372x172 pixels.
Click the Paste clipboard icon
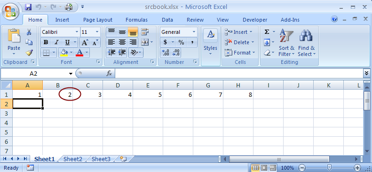point(14,36)
